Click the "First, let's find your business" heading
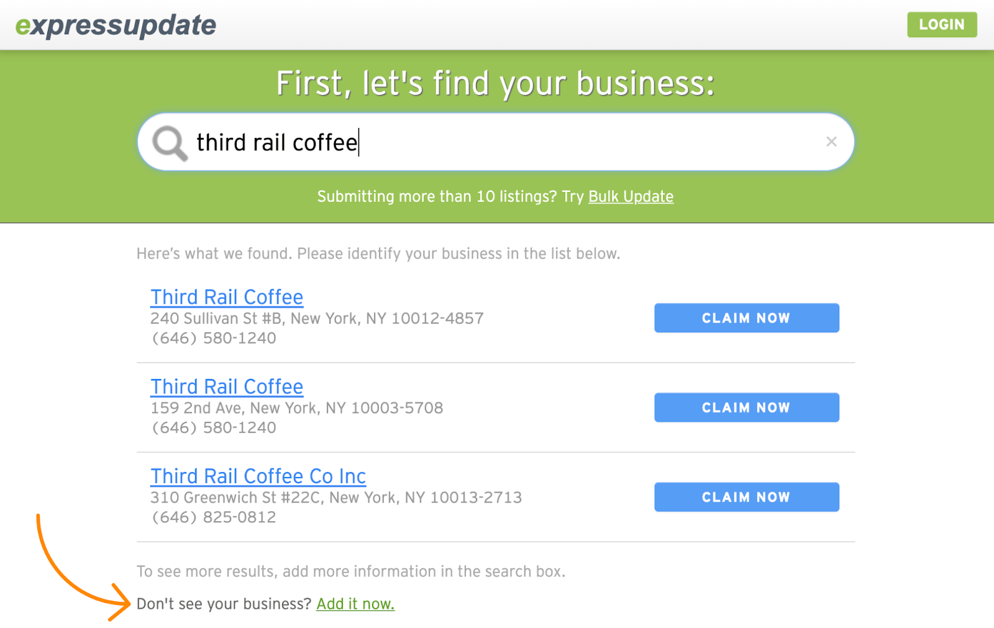The image size is (994, 628). coord(496,83)
